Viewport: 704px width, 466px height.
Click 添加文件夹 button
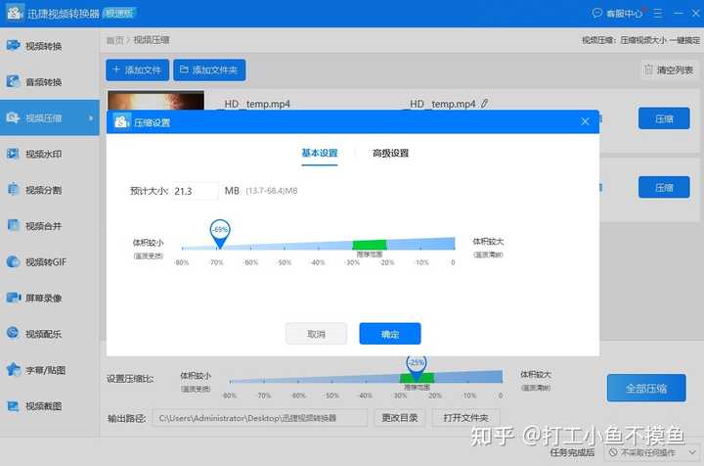pyautogui.click(x=209, y=70)
